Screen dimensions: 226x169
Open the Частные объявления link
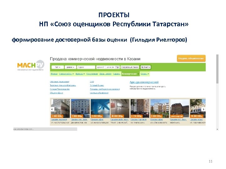[x=99, y=93]
